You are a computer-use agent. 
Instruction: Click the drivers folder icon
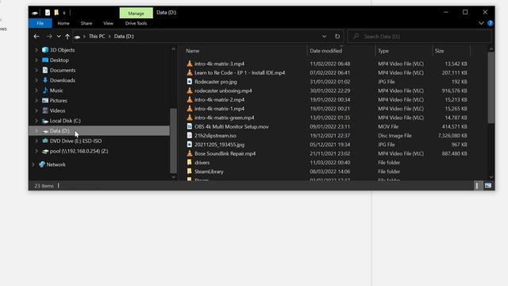pos(190,162)
